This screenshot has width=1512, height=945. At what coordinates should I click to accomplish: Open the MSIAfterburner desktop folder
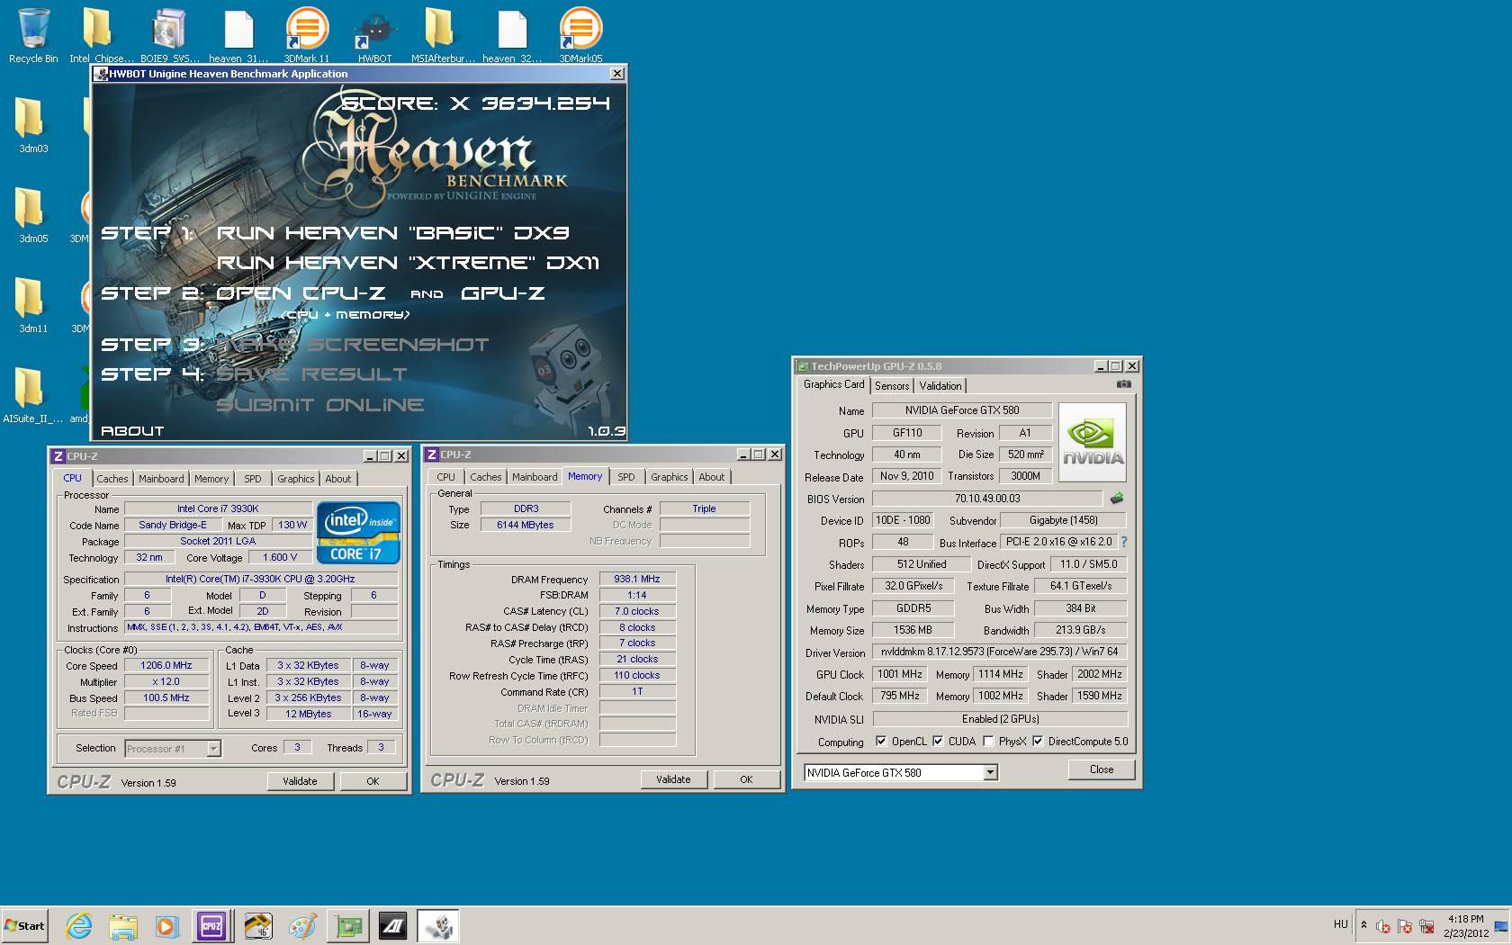(x=443, y=34)
